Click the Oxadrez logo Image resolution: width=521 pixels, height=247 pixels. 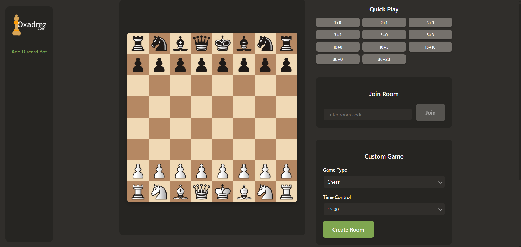coord(29,25)
